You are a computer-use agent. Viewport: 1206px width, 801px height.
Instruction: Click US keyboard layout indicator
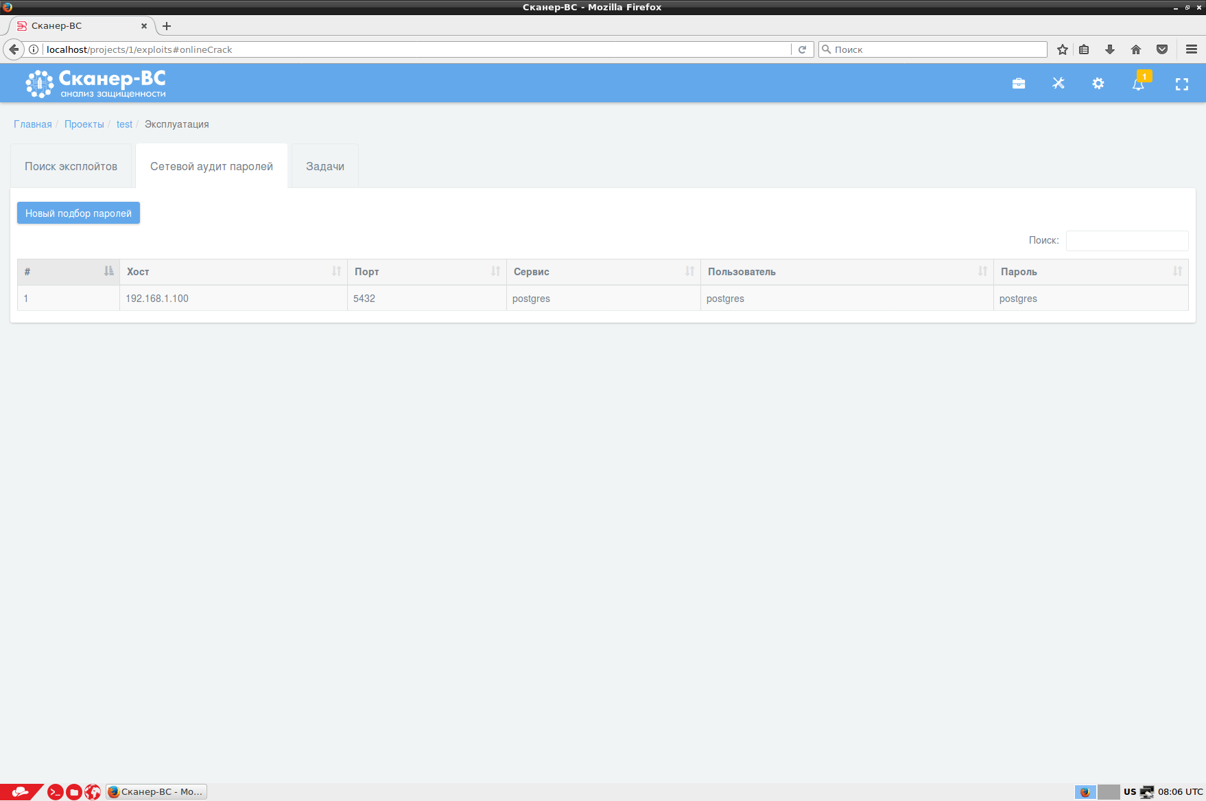point(1130,792)
